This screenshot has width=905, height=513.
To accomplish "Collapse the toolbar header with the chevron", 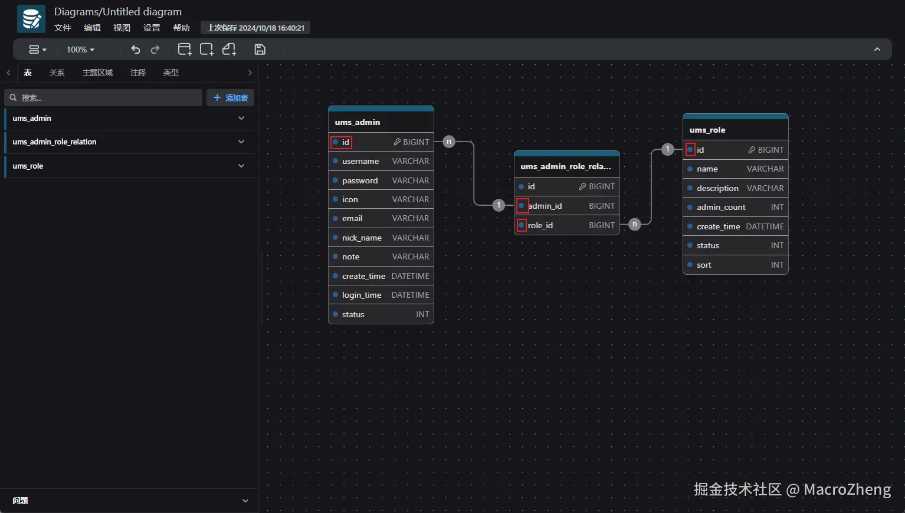I will point(877,50).
